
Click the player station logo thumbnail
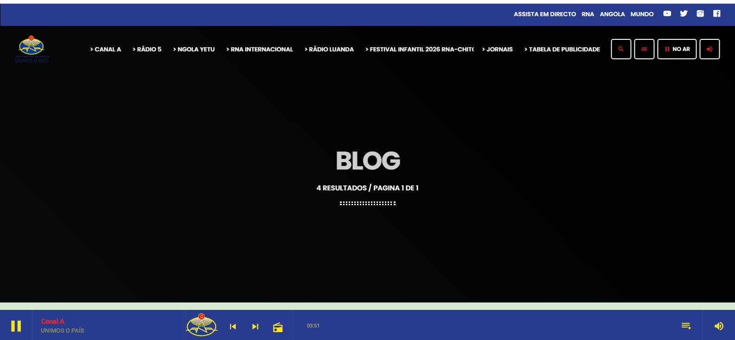[x=201, y=325]
